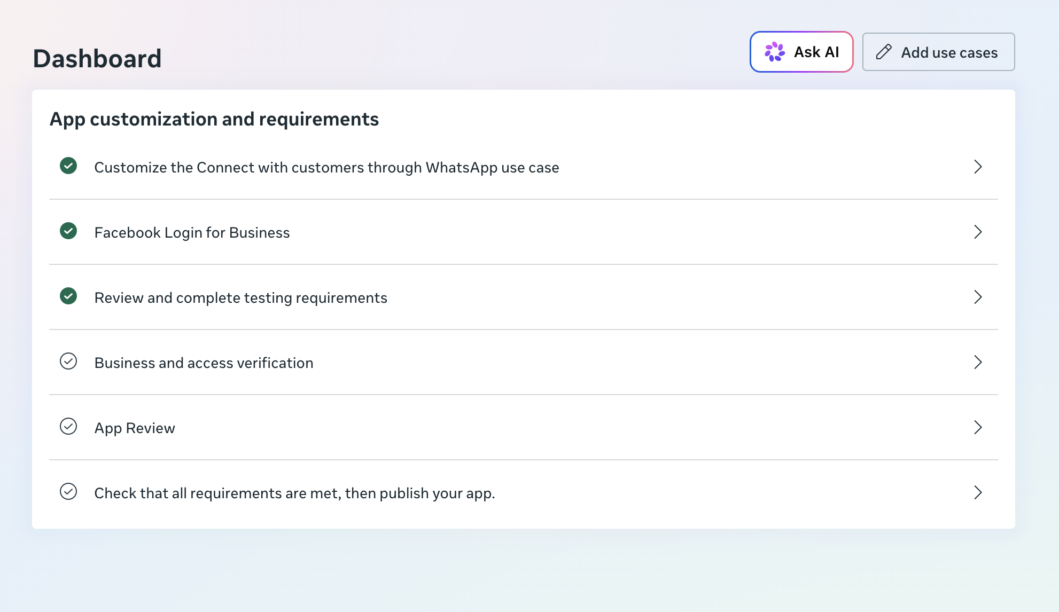Click the sparkle icon in Ask AI
The image size is (1059, 612).
775,52
